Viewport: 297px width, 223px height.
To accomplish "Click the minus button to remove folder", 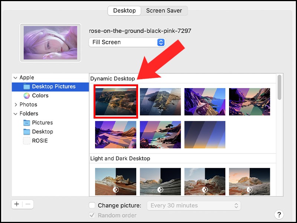I will [x=28, y=204].
